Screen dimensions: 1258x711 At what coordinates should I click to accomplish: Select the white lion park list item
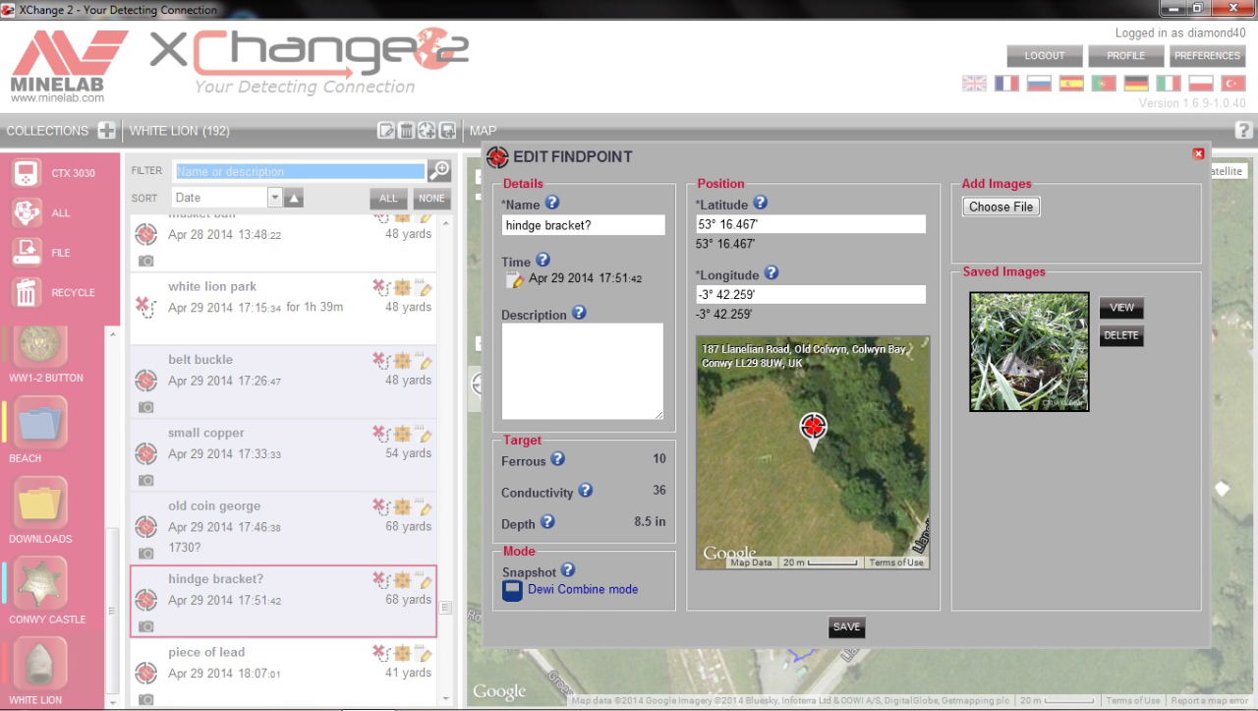(283, 309)
